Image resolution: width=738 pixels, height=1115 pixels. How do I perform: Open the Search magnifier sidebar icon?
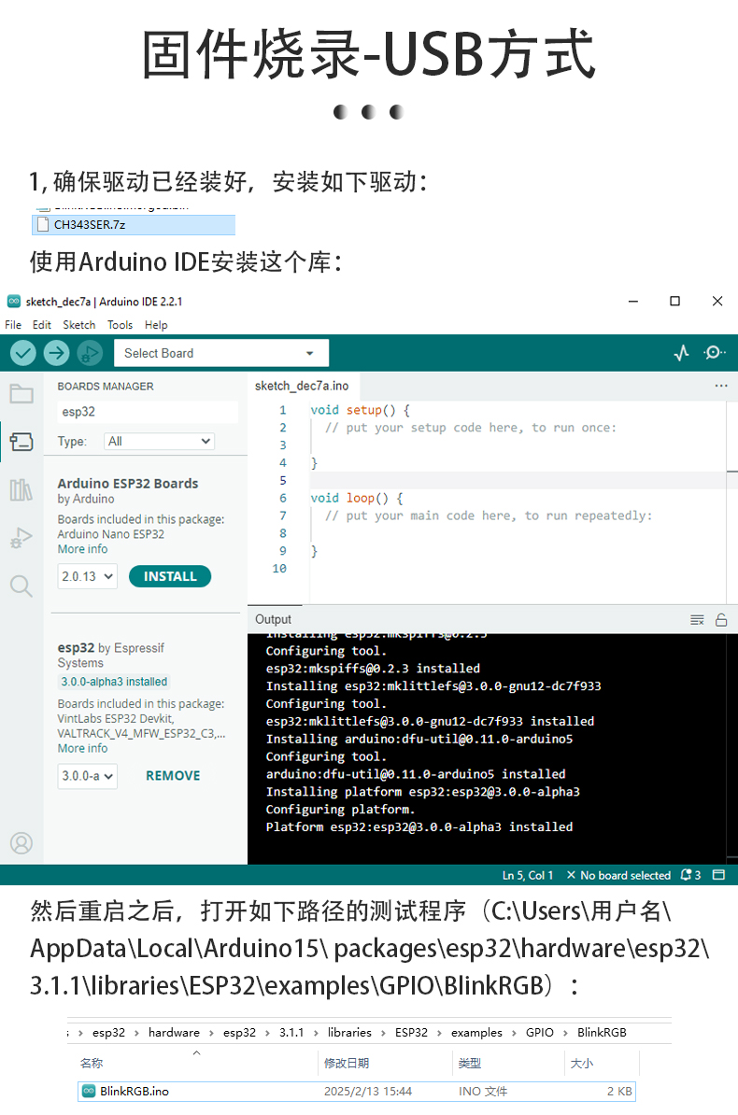(x=21, y=586)
